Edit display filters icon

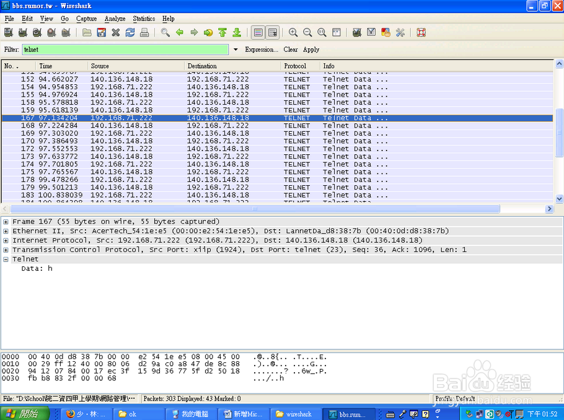pos(371,33)
